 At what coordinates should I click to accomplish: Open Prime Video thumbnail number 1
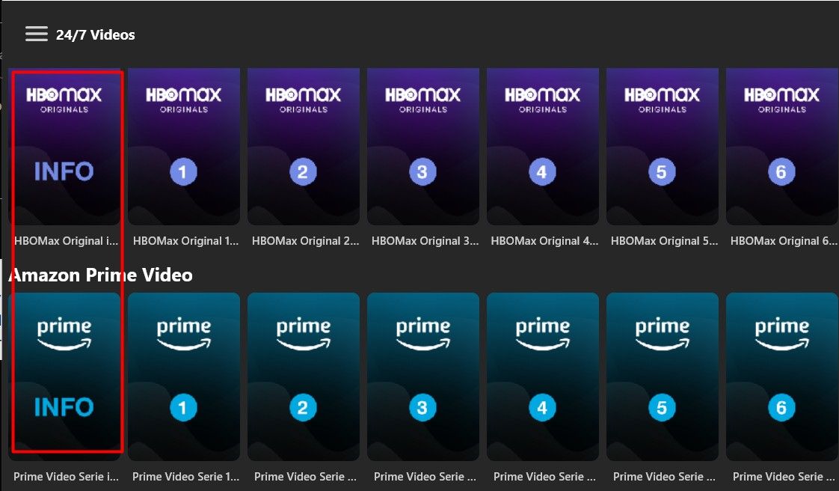183,376
